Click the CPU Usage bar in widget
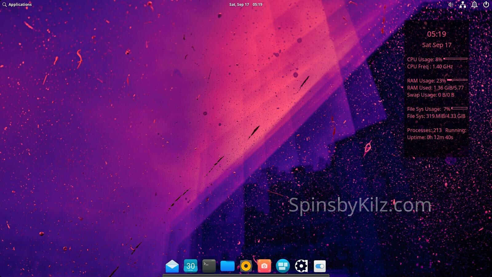 (x=455, y=58)
